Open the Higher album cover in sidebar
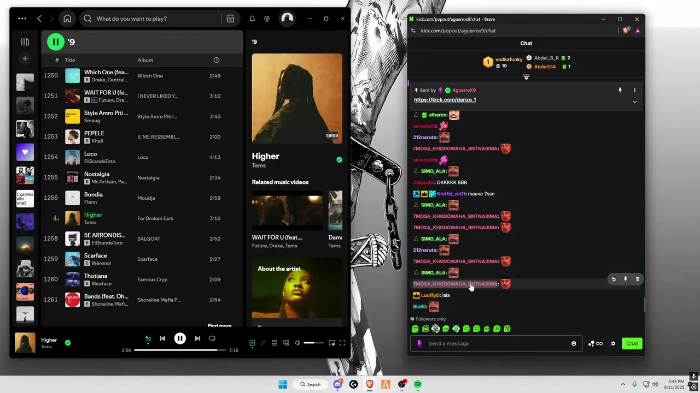This screenshot has width=700, height=393. tap(297, 98)
